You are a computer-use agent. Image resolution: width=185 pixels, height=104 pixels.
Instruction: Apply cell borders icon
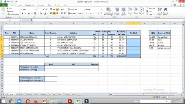pos(35,14)
